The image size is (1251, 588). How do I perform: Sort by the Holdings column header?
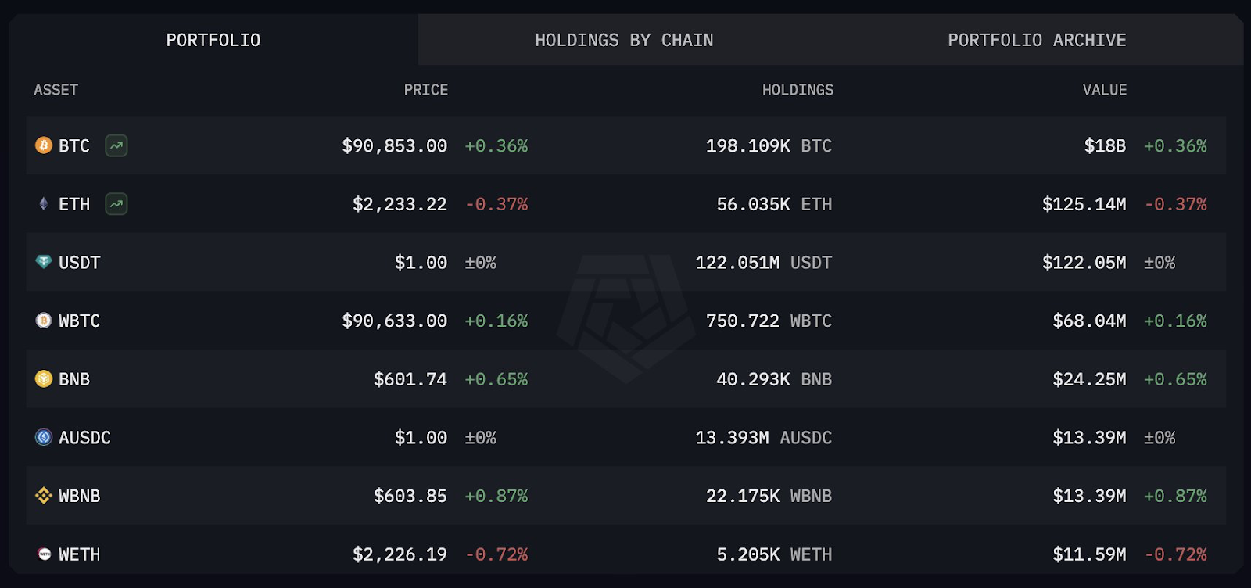pos(798,90)
